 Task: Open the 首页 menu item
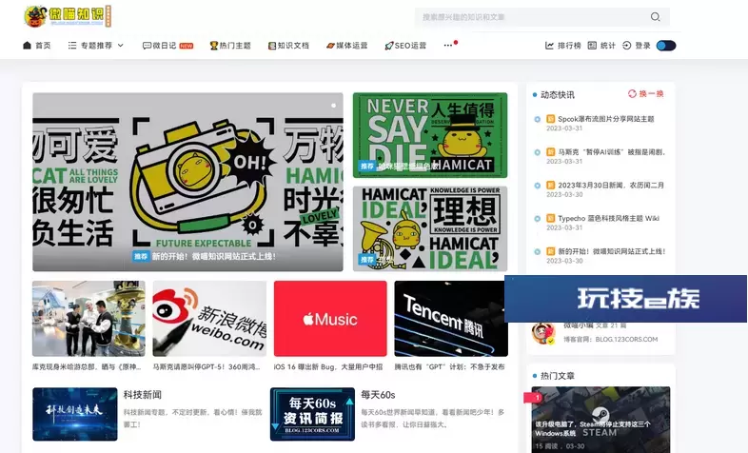(43, 46)
